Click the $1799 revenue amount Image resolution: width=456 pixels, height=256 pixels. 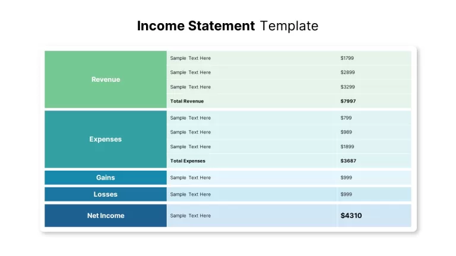point(347,58)
